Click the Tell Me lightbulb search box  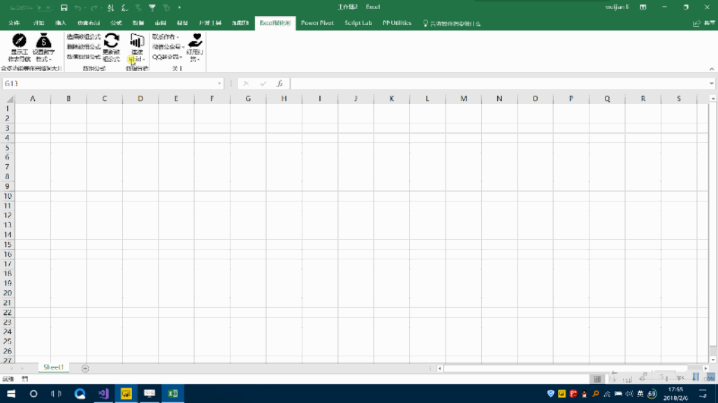pyautogui.click(x=451, y=23)
